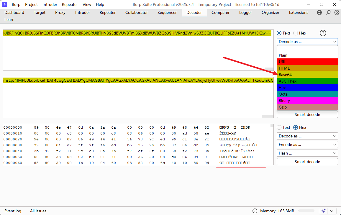
Task: Switch to the Target tab
Action: (40, 13)
